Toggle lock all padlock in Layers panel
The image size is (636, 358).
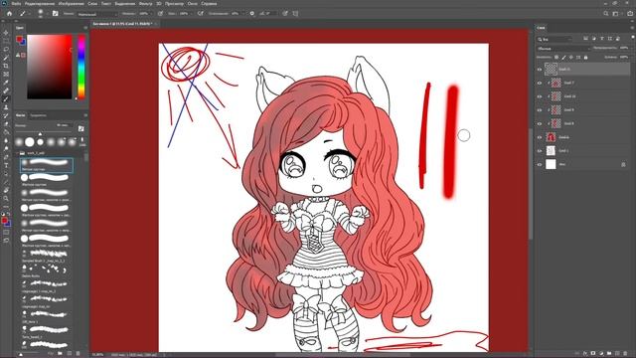coord(585,58)
